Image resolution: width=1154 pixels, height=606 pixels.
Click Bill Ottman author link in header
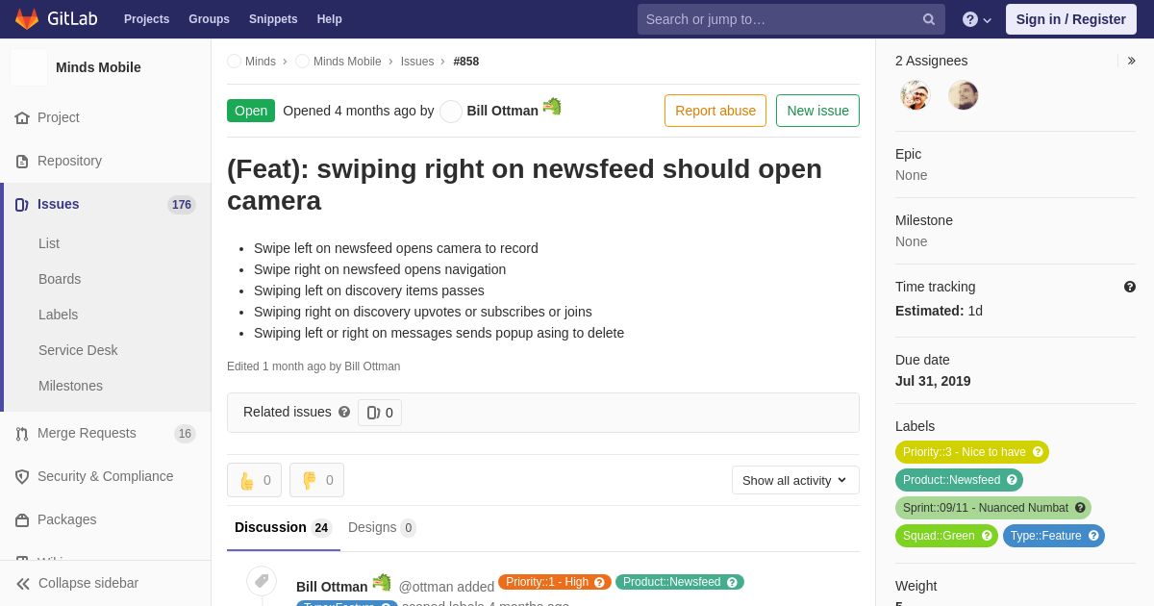pos(502,111)
